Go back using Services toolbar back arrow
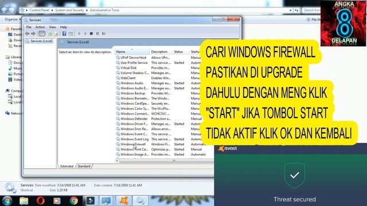The height and width of the screenshot is (206, 367). pyautogui.click(x=28, y=34)
